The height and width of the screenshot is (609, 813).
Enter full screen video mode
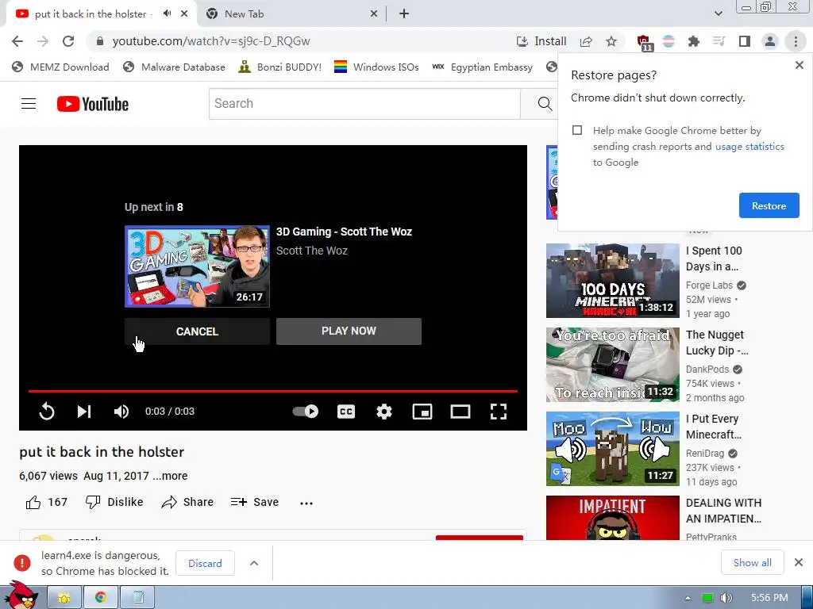click(x=499, y=412)
